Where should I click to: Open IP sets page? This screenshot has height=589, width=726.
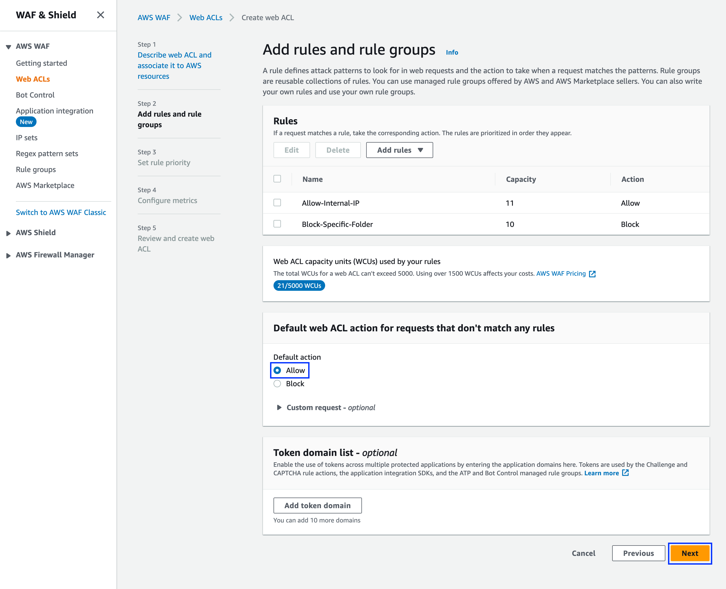point(27,138)
